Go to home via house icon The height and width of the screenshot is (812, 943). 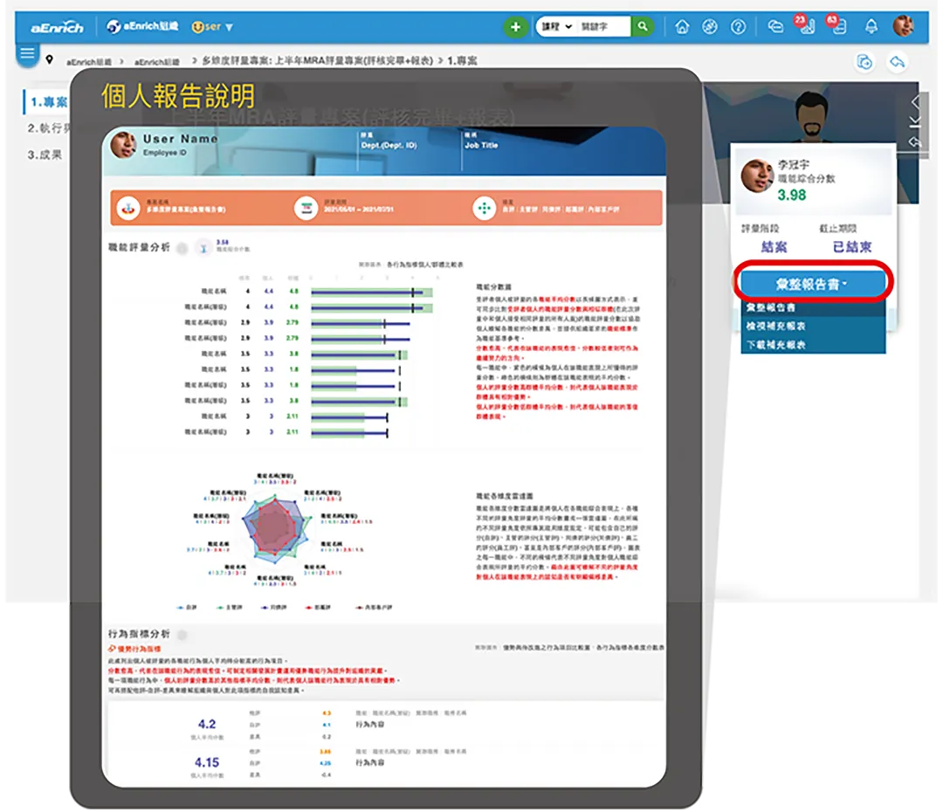[x=682, y=27]
